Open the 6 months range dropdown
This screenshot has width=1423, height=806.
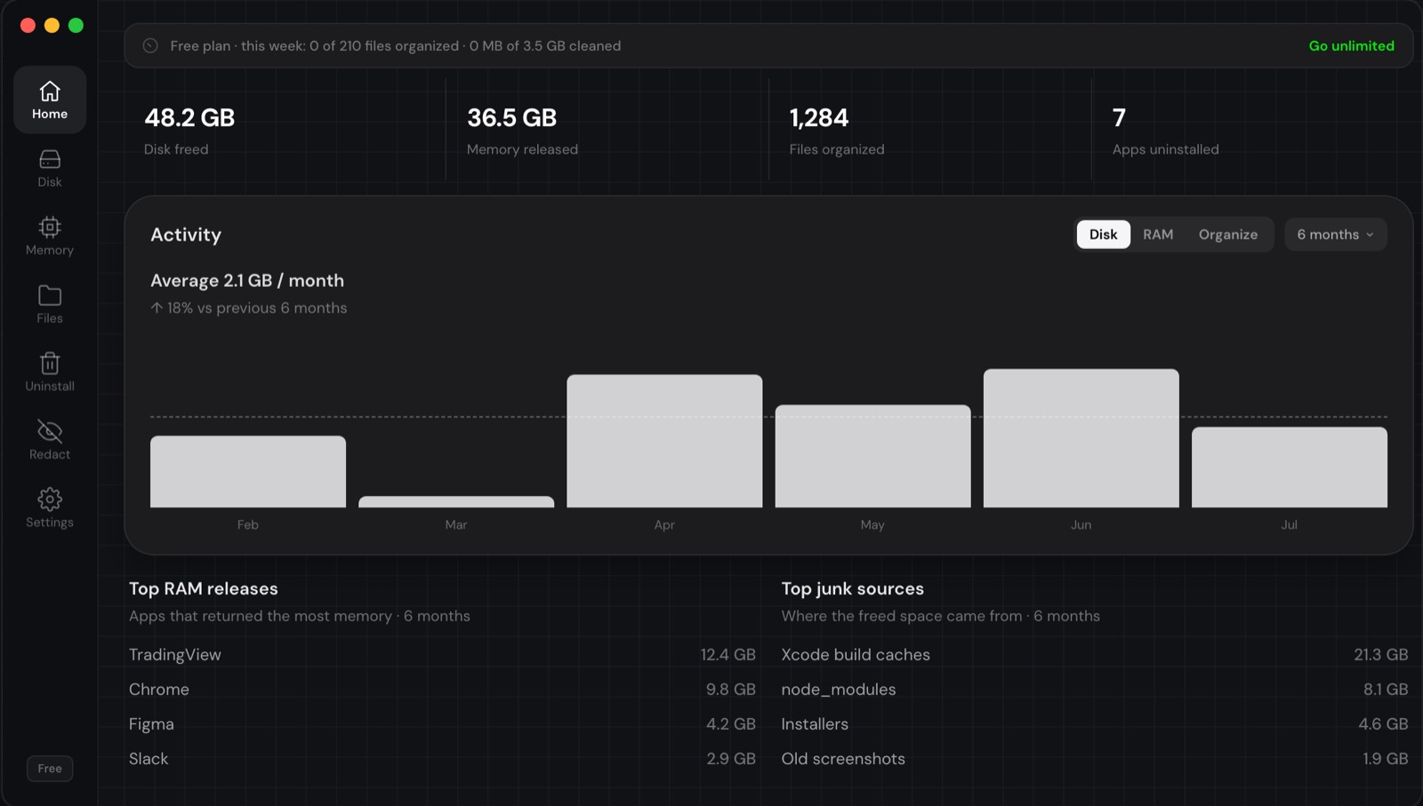coord(1335,235)
